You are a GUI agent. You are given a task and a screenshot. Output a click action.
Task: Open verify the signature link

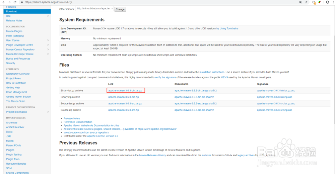pyautogui.click(x=165, y=78)
